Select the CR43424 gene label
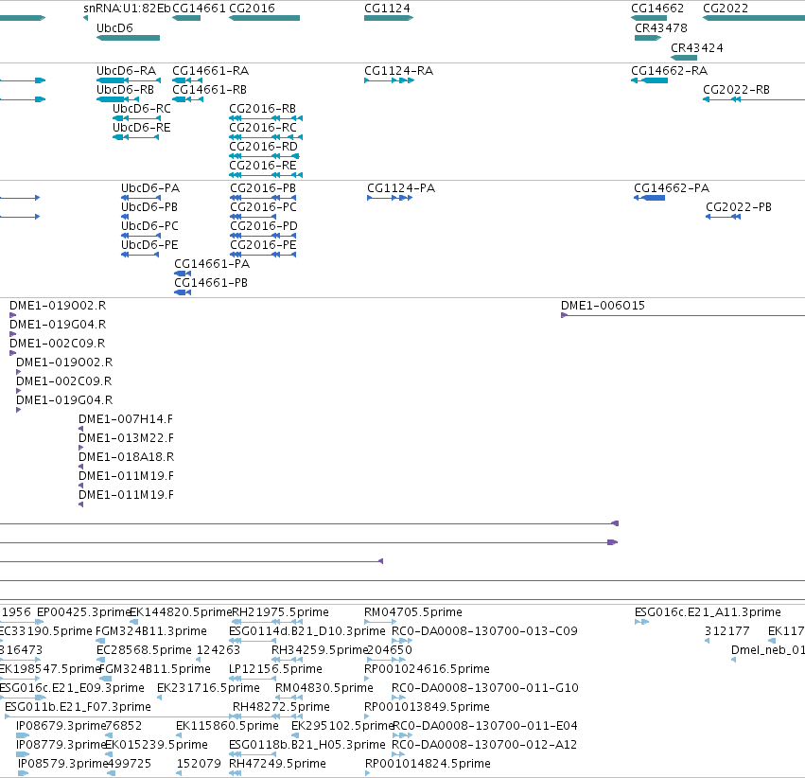This screenshot has height=778, width=805. point(696,47)
